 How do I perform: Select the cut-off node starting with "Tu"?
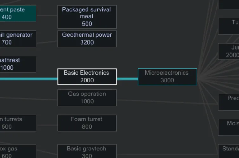[229, 26]
